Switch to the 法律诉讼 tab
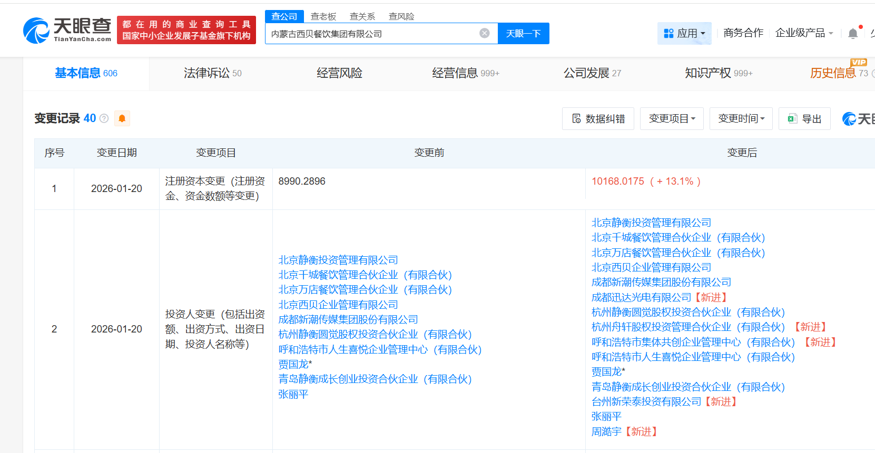Screen dimensions: 875x453 point(212,73)
